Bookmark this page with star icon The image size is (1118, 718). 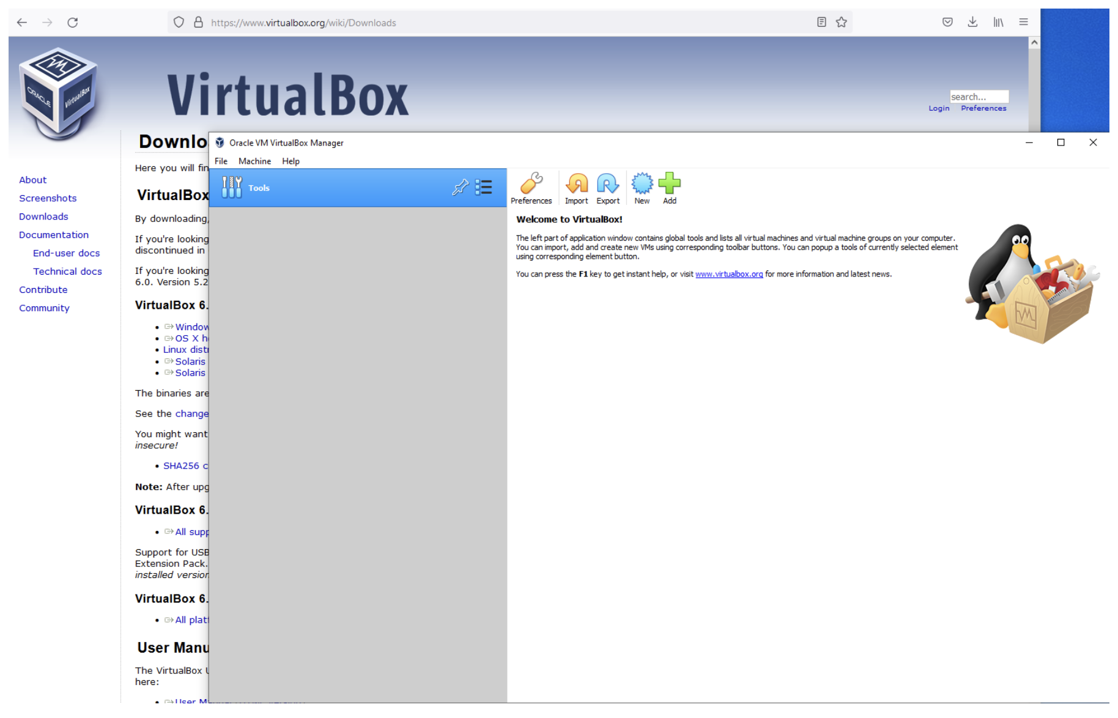point(842,23)
